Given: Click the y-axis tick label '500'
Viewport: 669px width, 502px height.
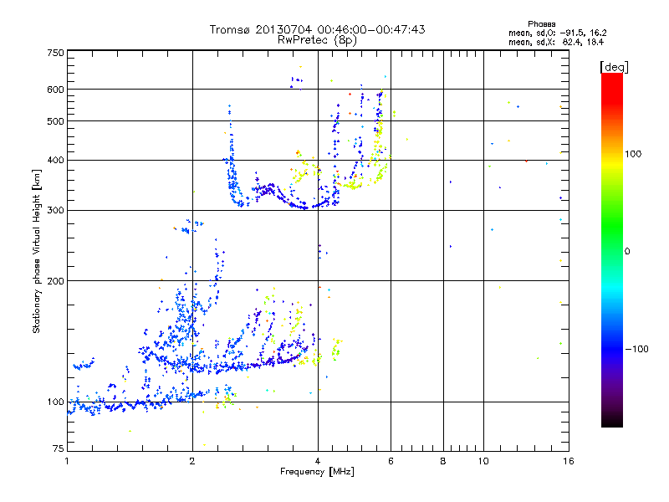Looking at the screenshot, I should click(55, 121).
